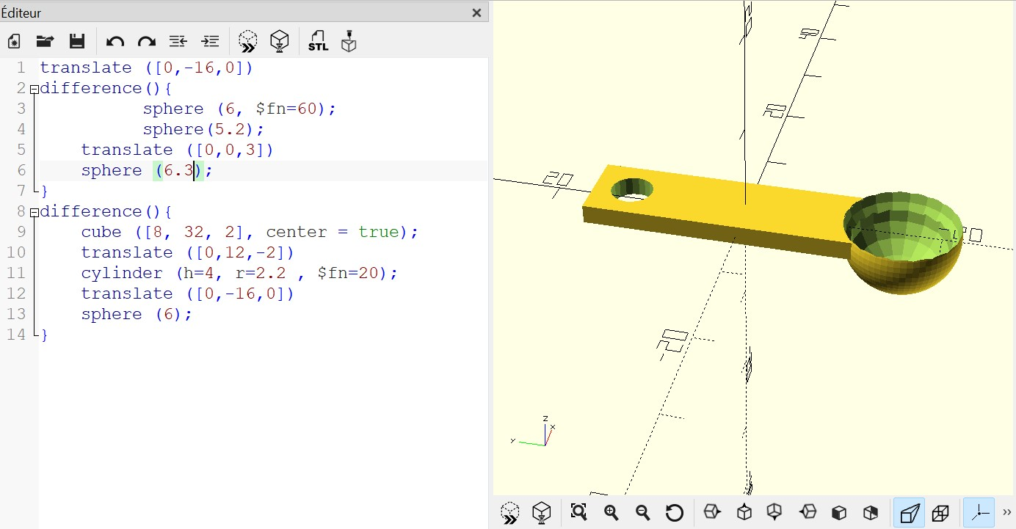
Task: Click the round hole in the handle
Action: tap(632, 189)
